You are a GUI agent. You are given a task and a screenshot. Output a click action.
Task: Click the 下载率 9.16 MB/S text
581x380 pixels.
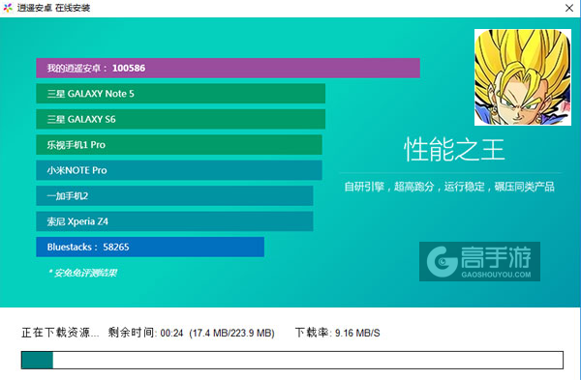(x=338, y=333)
